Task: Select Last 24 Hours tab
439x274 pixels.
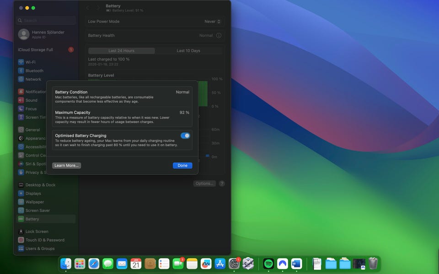Action: (x=121, y=51)
